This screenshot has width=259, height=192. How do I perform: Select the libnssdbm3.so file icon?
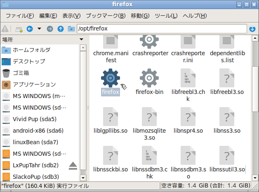(x=188, y=155)
